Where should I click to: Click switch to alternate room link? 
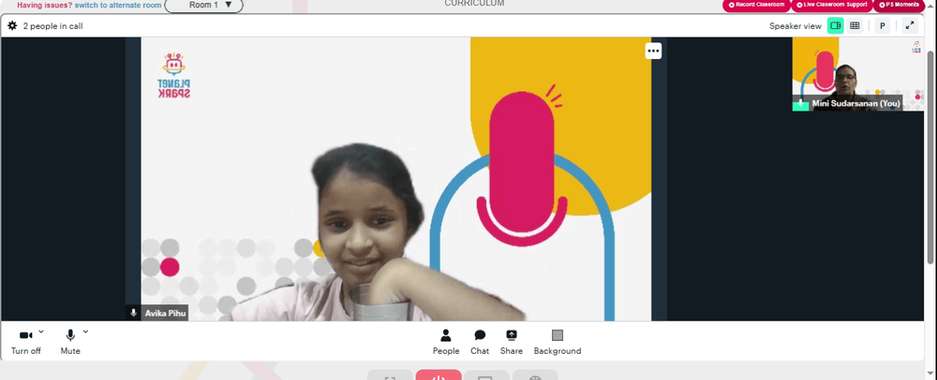pyautogui.click(x=118, y=5)
